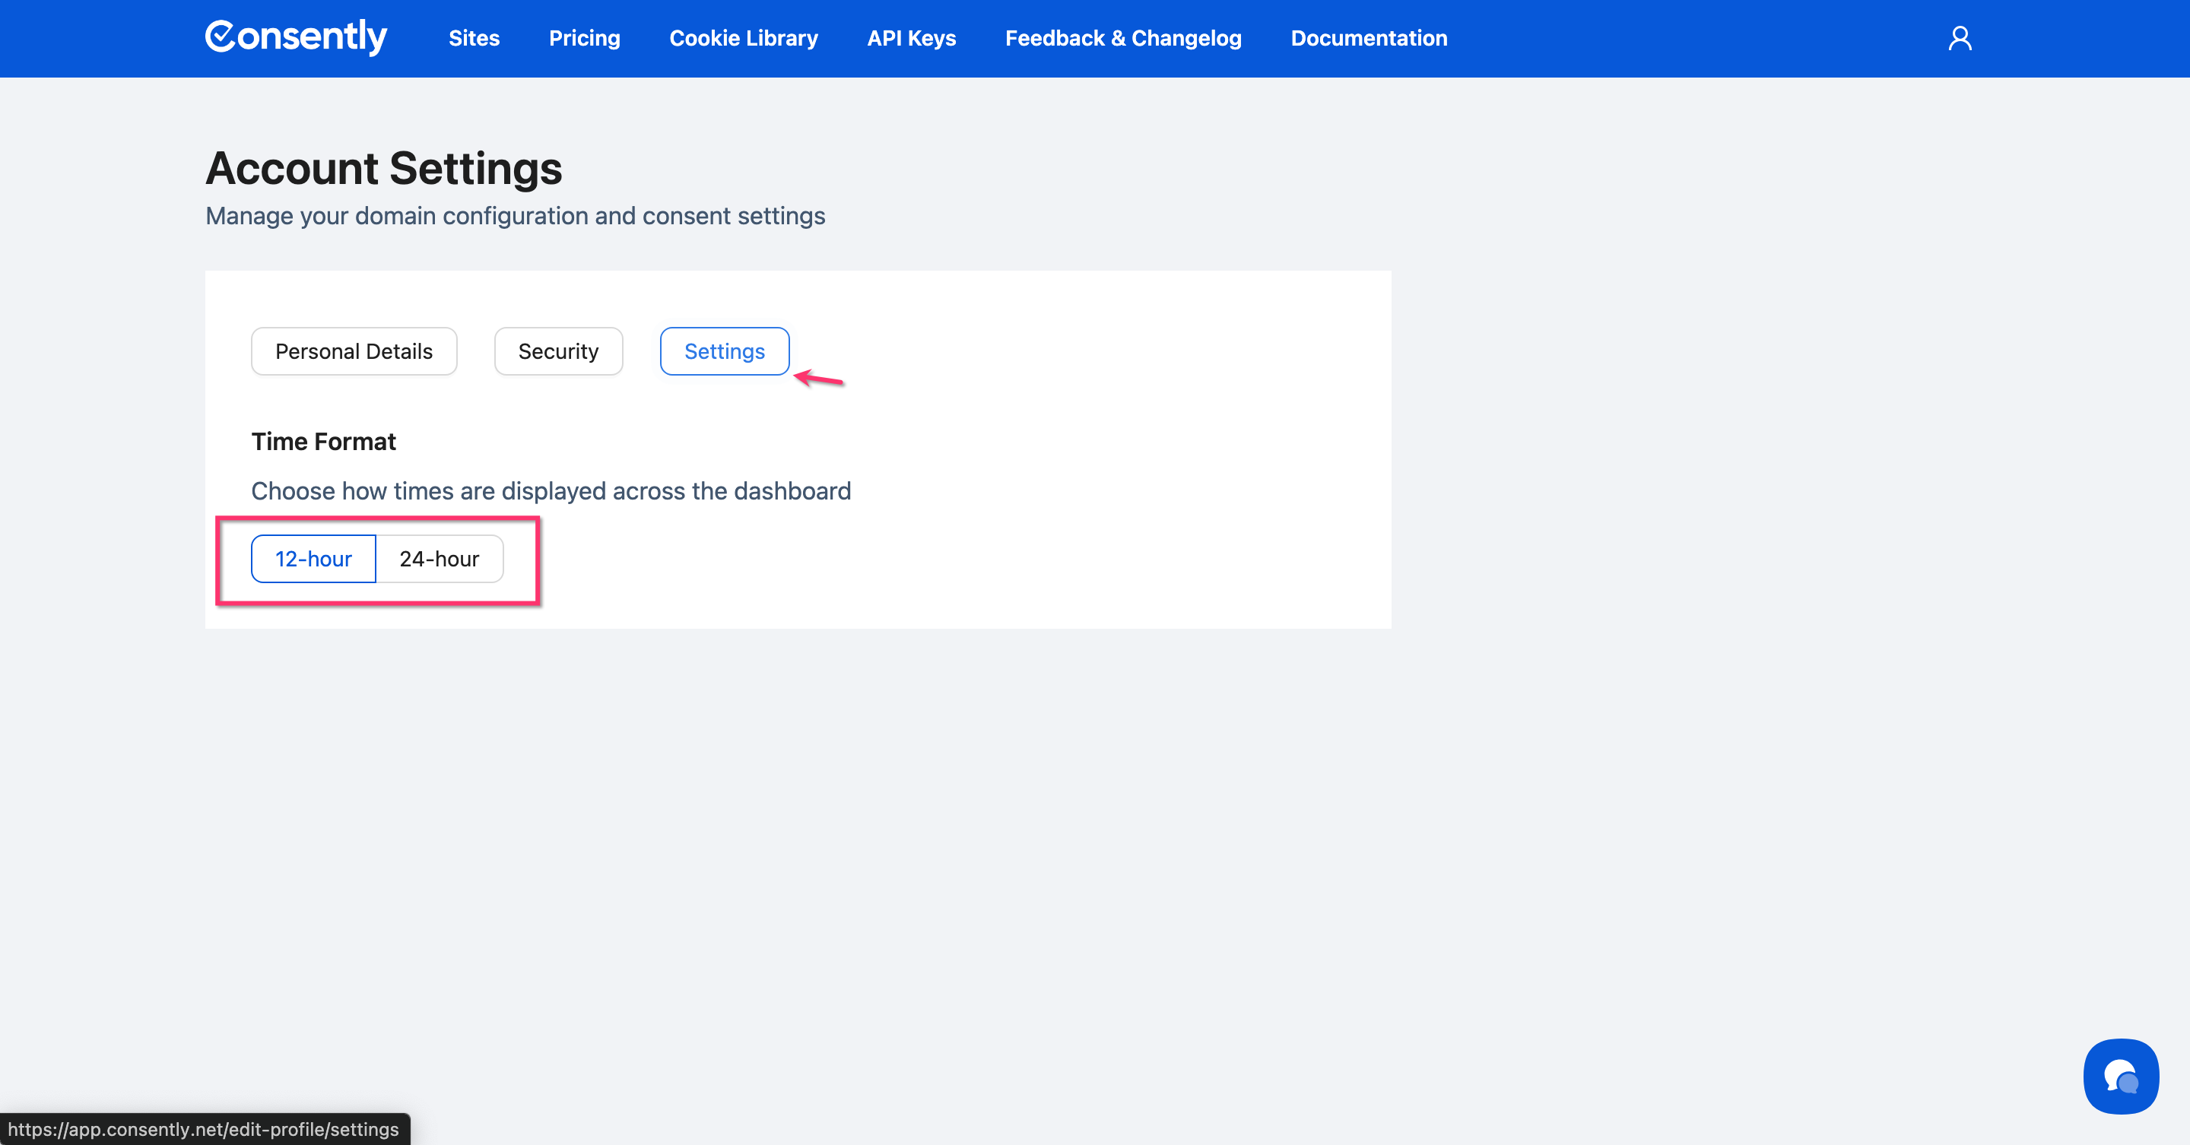
Task: Switch to the Security tab
Action: (x=557, y=351)
